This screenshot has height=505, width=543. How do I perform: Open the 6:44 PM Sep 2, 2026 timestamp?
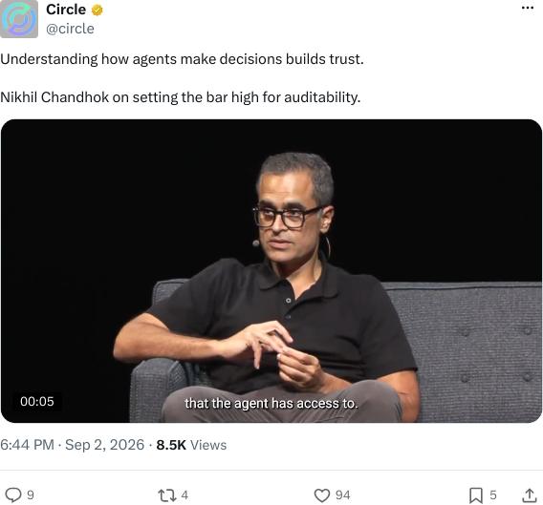point(73,445)
